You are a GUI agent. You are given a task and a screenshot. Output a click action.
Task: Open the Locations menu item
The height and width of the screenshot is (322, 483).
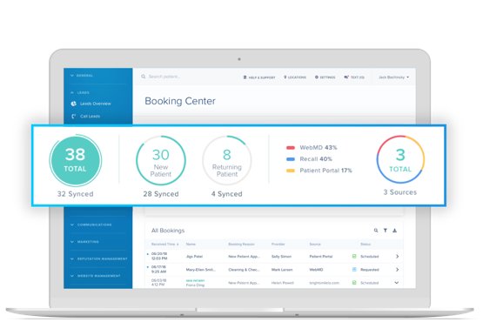pyautogui.click(x=295, y=77)
